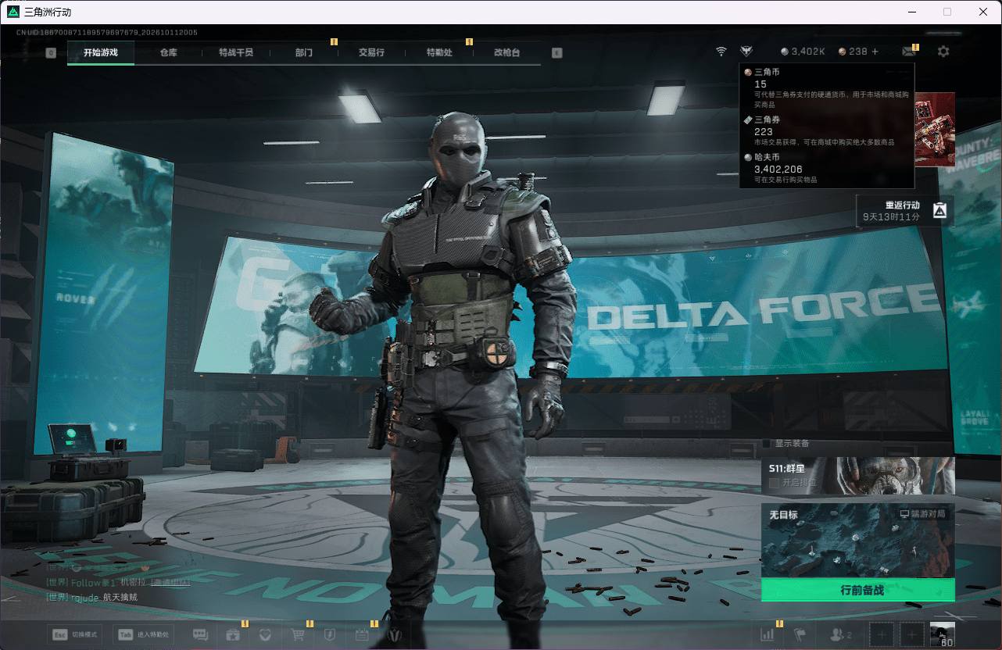Enable the 显示装备 checkbox

tap(767, 444)
